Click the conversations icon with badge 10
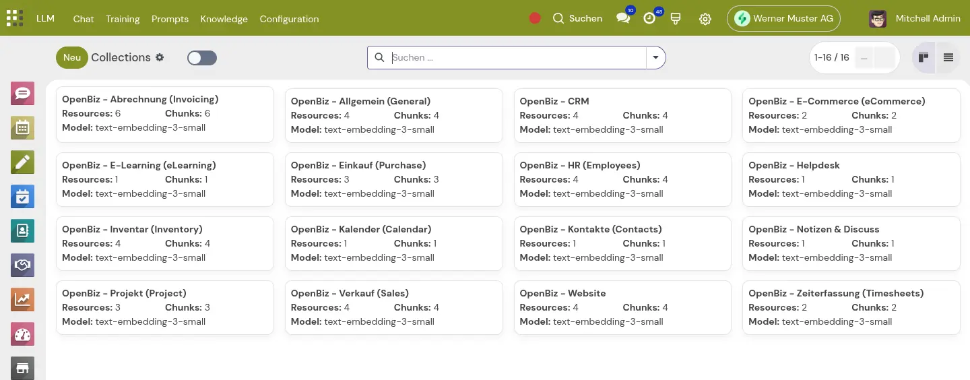Screen dimensions: 970x380 pos(623,19)
